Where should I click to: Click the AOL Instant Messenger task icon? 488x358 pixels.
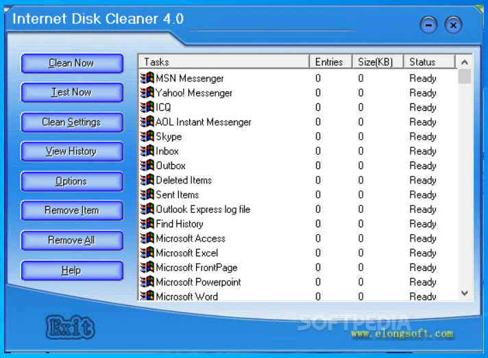(x=147, y=122)
